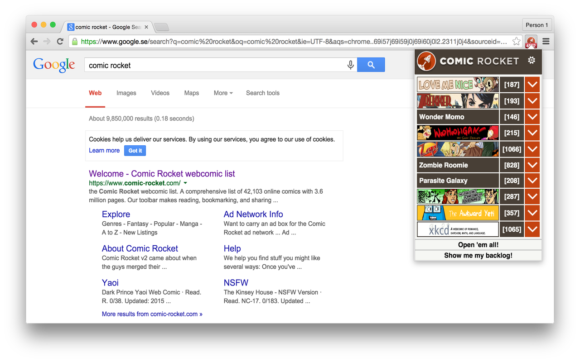The width and height of the screenshot is (580, 362).
Task: Open the Woohooligan comic banner
Action: click(x=458, y=133)
